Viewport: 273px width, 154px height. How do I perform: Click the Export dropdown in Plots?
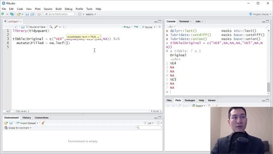click(x=198, y=106)
